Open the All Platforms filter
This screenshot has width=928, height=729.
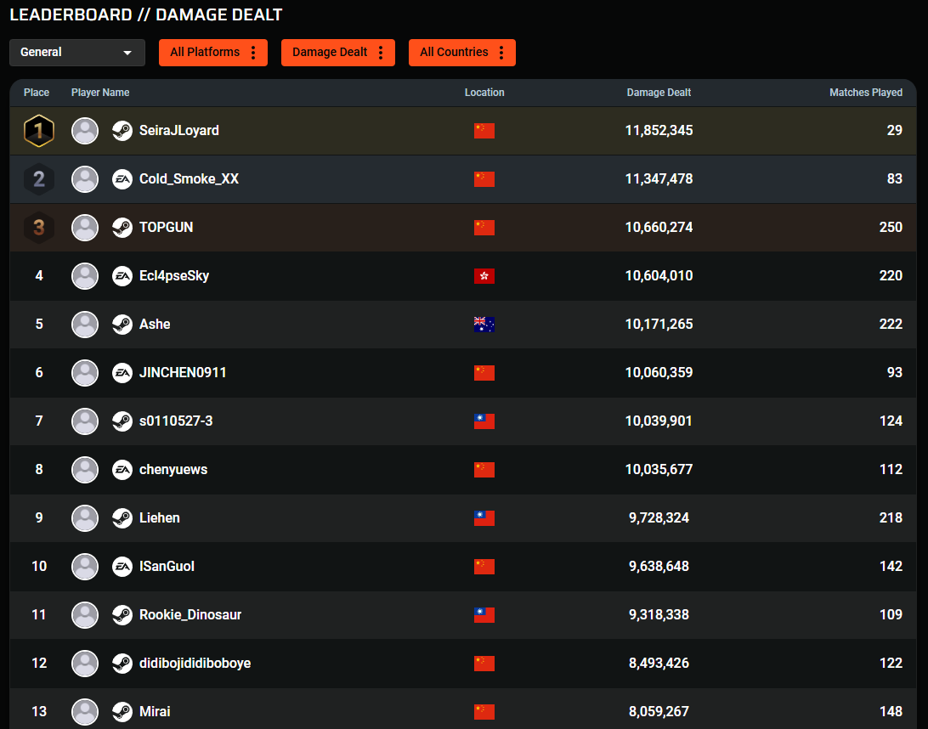213,52
